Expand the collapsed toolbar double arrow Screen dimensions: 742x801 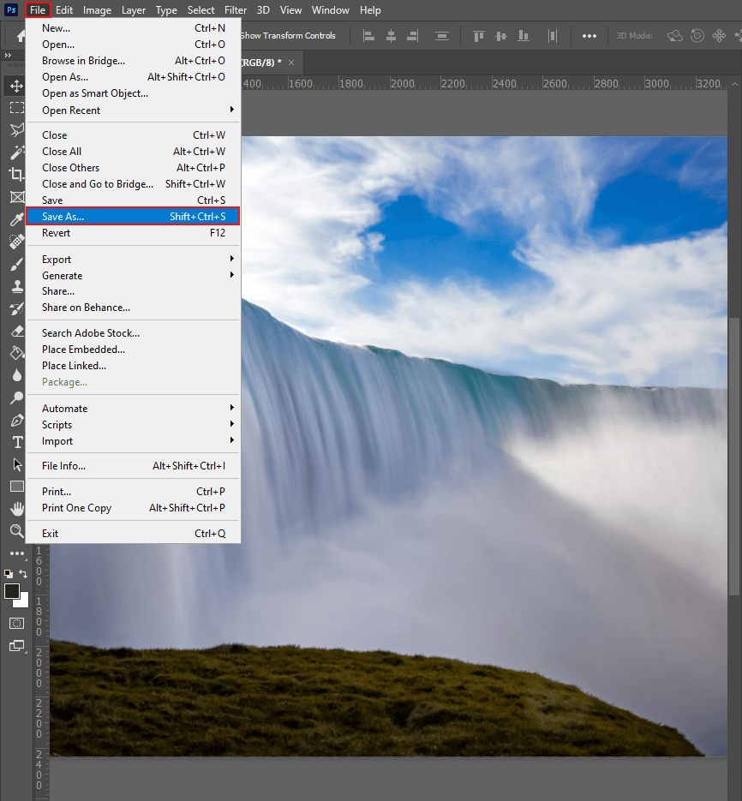pos(8,55)
